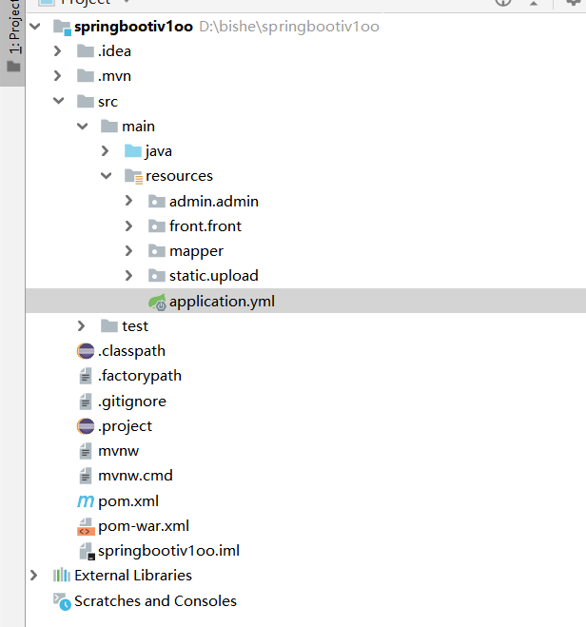
Task: Expand the test folder arrow
Action: (x=82, y=326)
